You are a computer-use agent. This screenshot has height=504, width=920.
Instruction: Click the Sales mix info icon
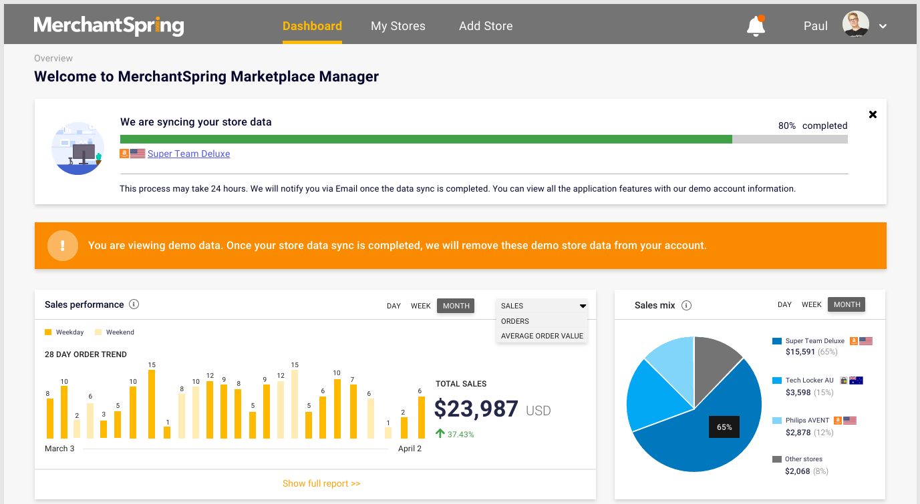pos(686,305)
